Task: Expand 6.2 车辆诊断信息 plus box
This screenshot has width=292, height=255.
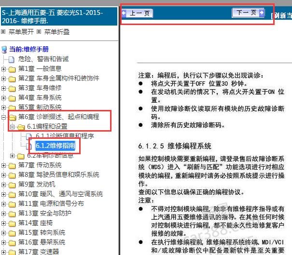Action: tap(12, 156)
